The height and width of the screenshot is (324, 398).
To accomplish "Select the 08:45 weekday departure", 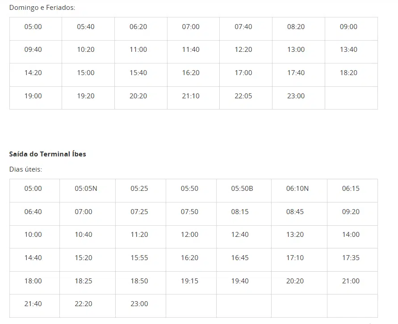I will (x=295, y=212).
